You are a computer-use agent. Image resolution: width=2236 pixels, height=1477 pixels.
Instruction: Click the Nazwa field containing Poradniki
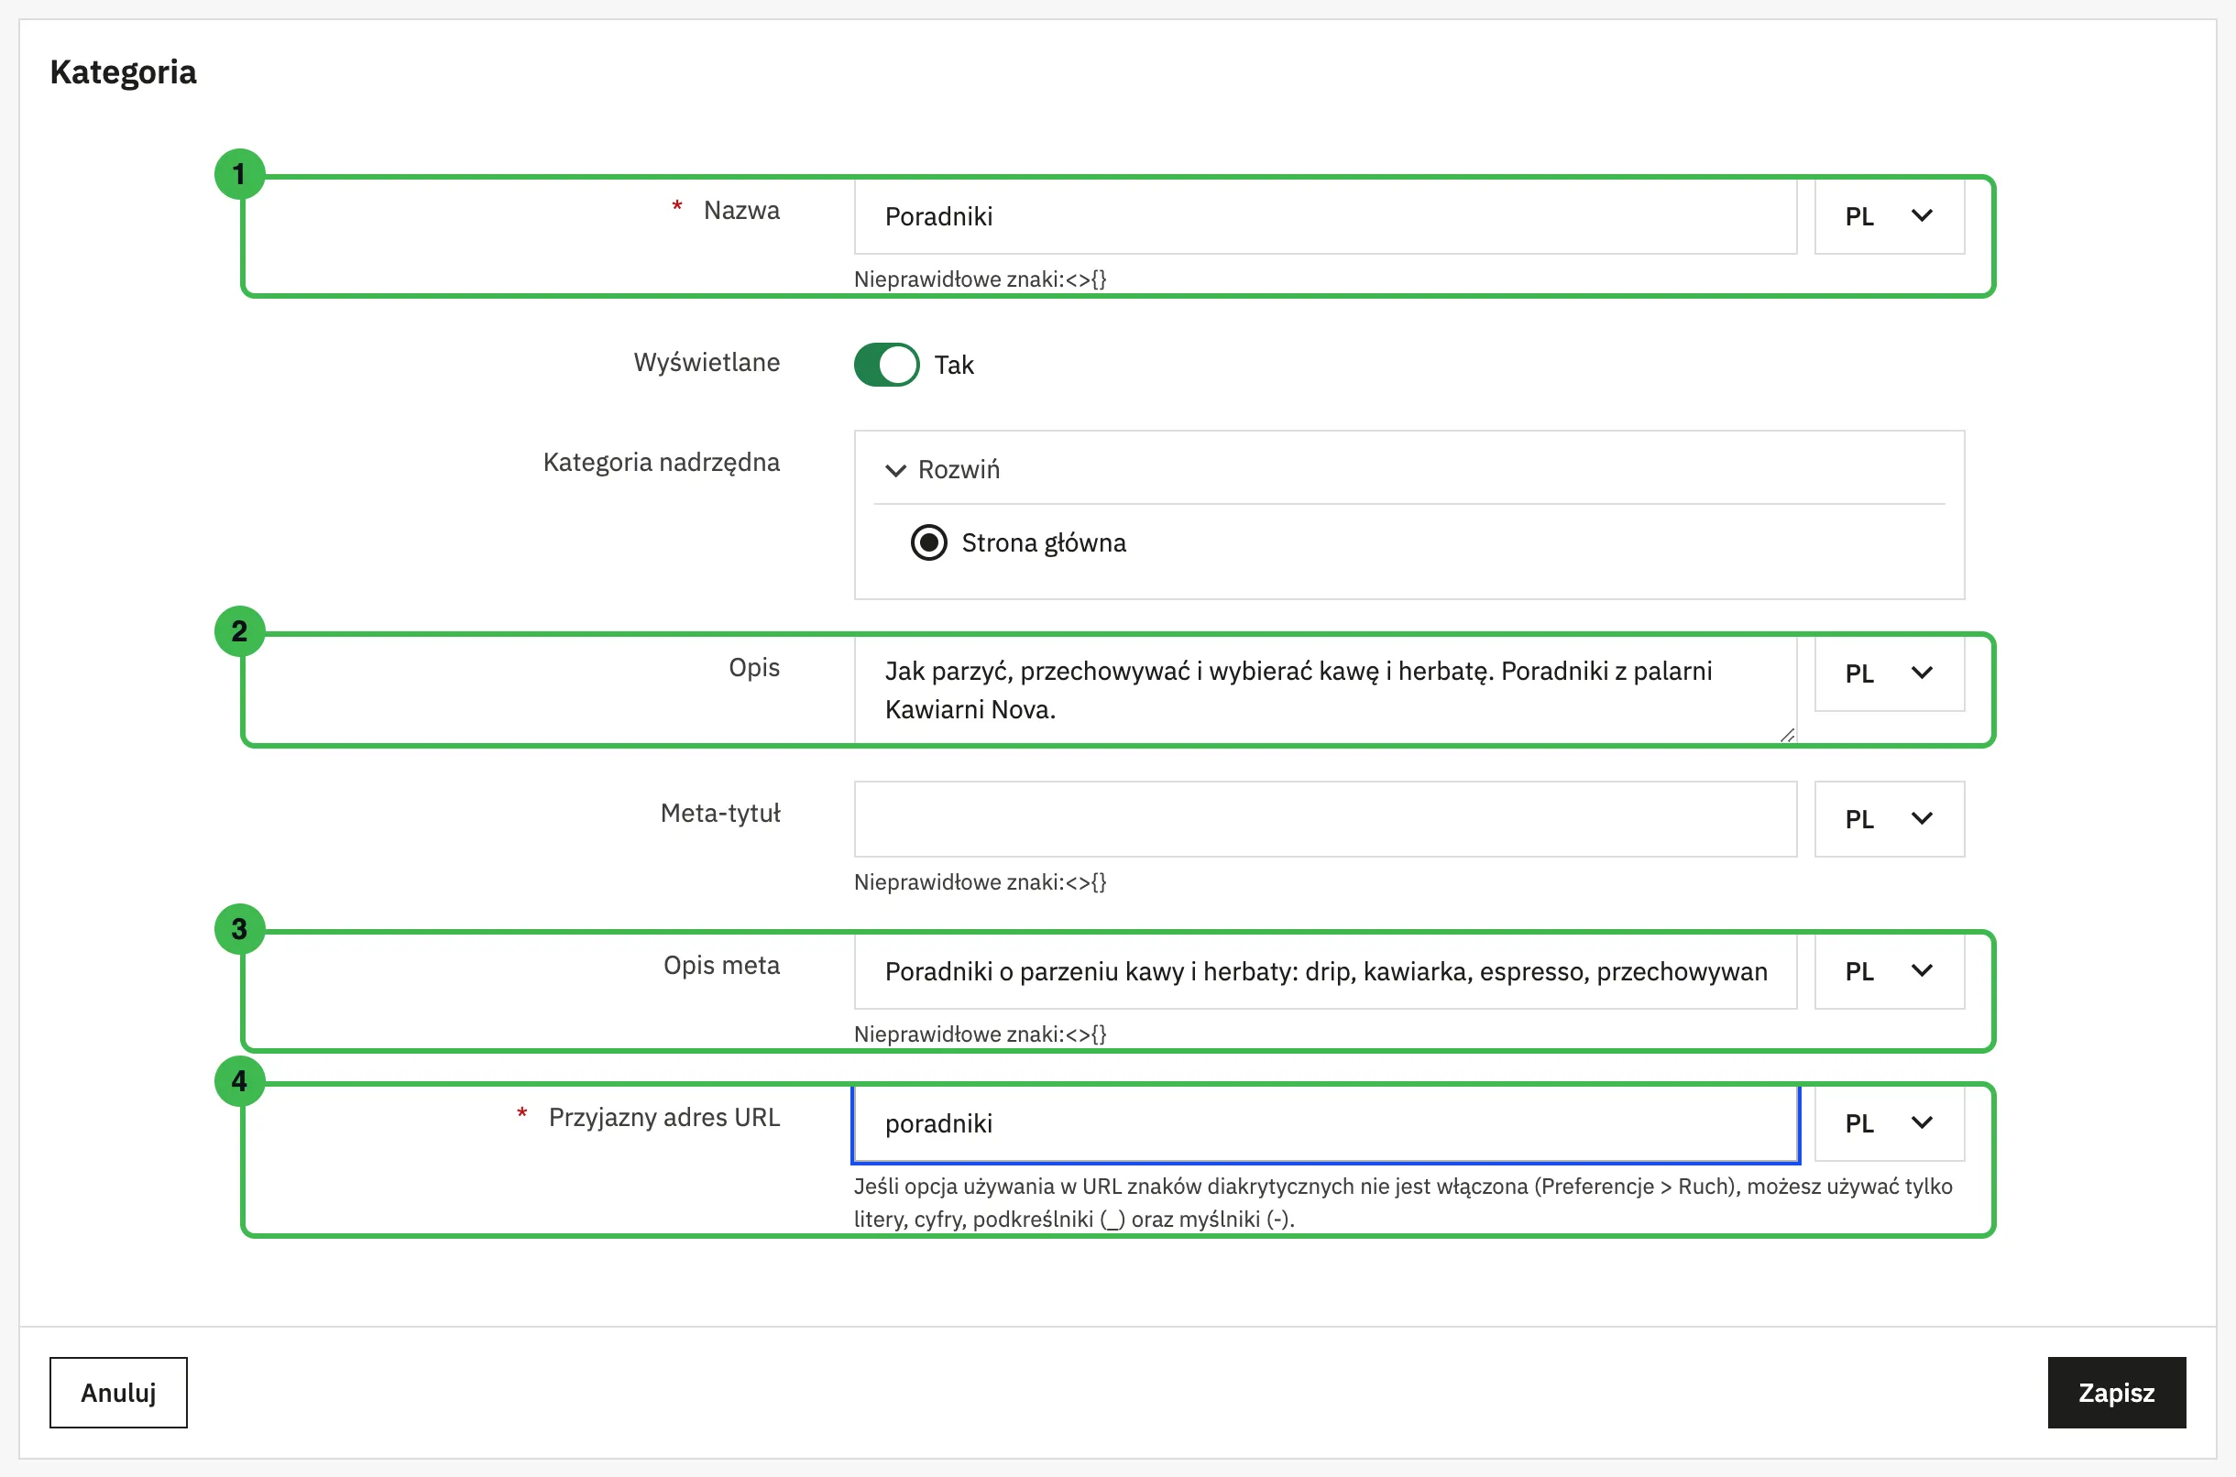click(1325, 216)
